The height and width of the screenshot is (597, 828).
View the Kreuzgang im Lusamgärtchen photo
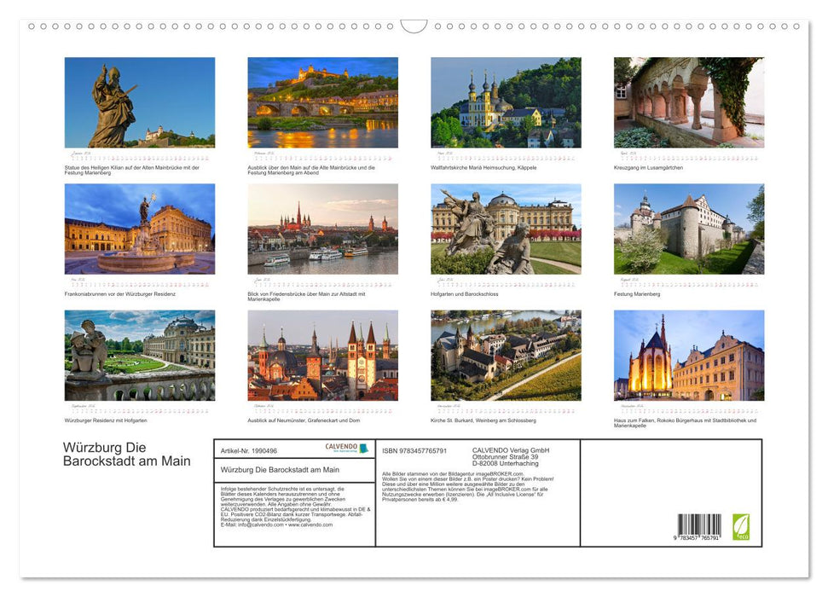687,102
